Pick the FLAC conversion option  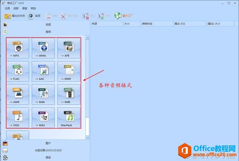point(18,71)
